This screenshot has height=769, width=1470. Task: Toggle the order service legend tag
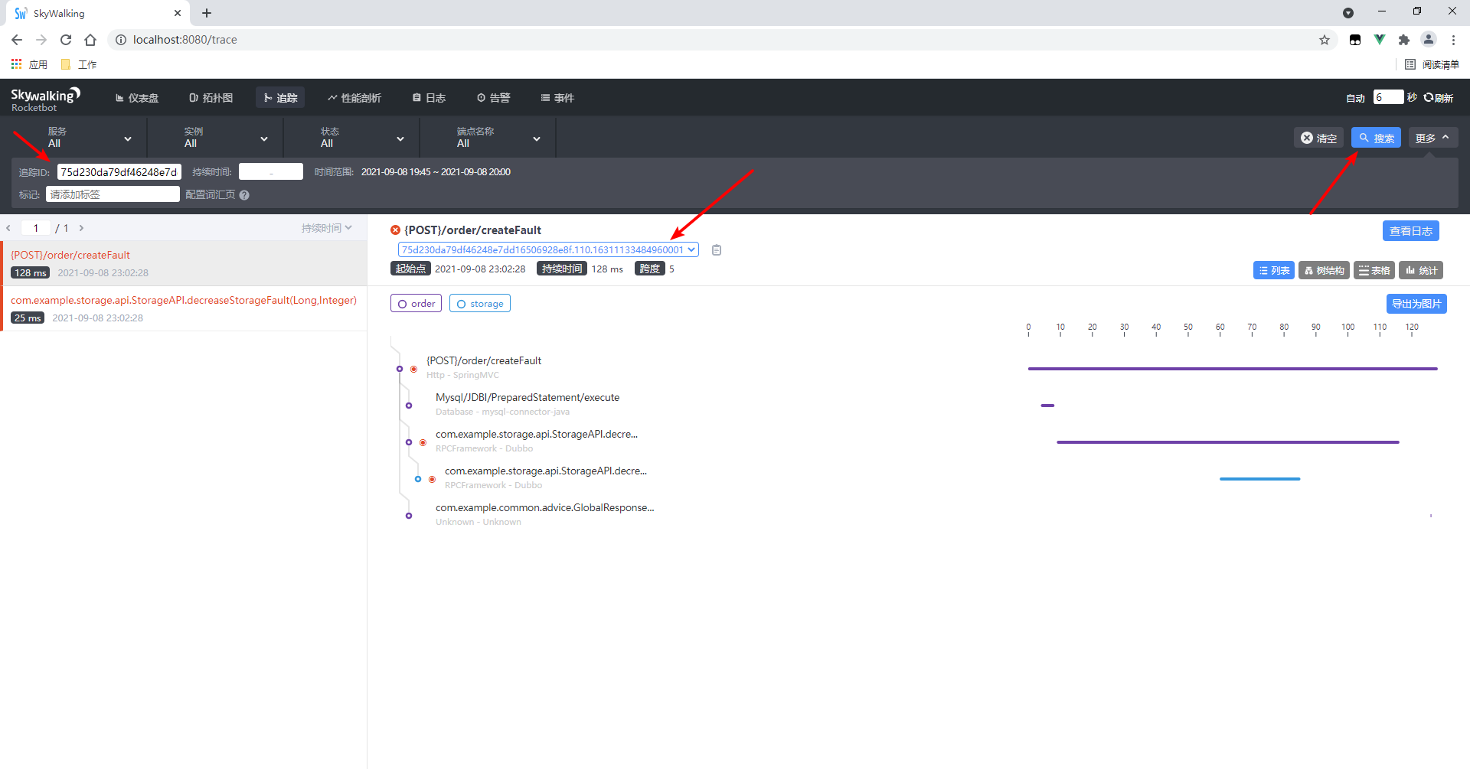click(x=416, y=304)
